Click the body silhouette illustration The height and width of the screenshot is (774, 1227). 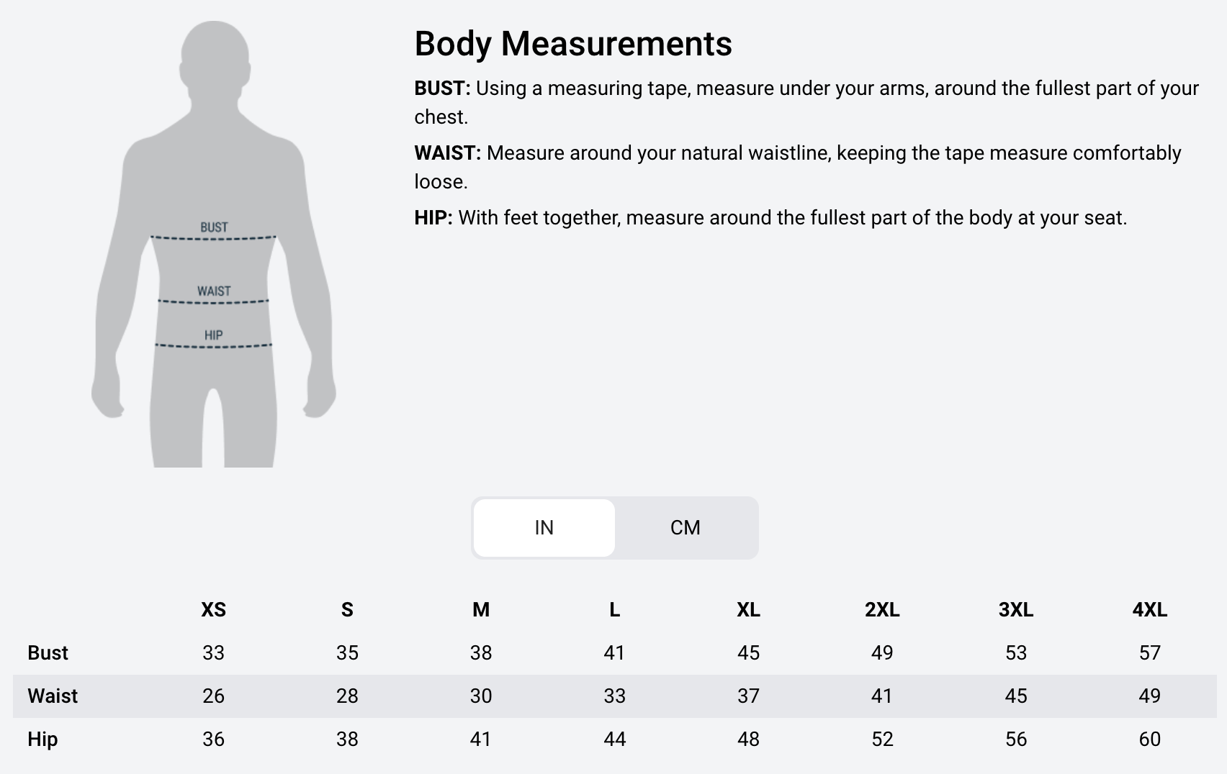(x=213, y=244)
